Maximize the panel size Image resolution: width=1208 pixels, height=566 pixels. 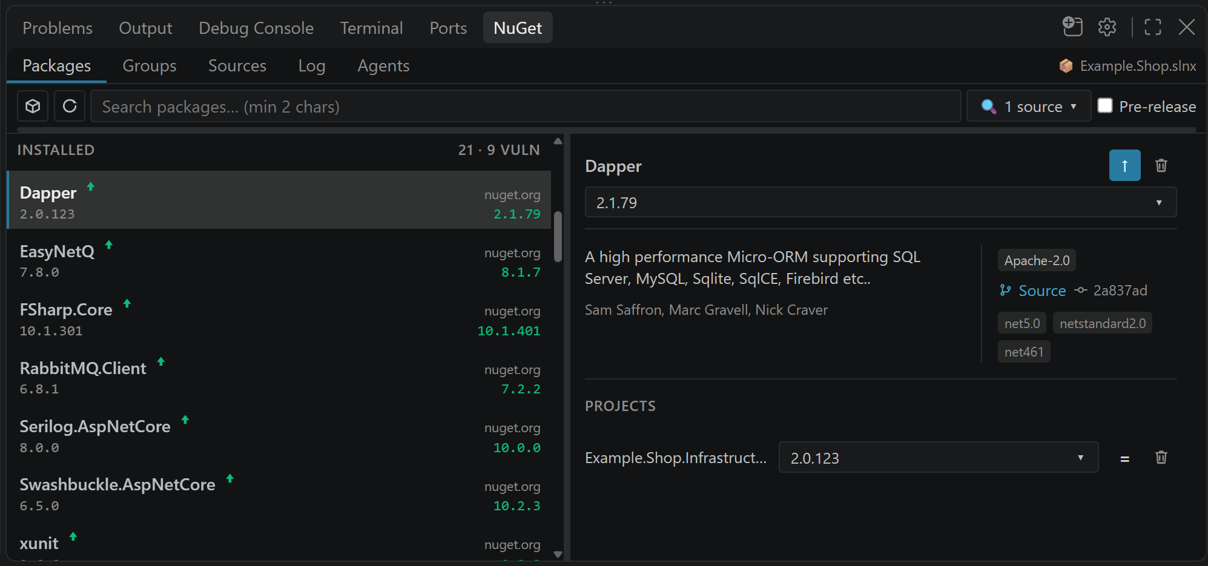point(1153,27)
